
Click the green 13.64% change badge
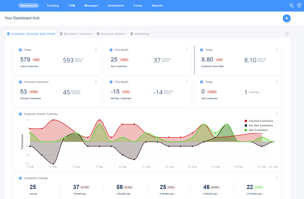[258, 187]
